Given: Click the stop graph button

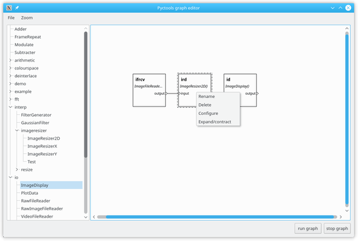Looking at the screenshot, I should point(337,229).
